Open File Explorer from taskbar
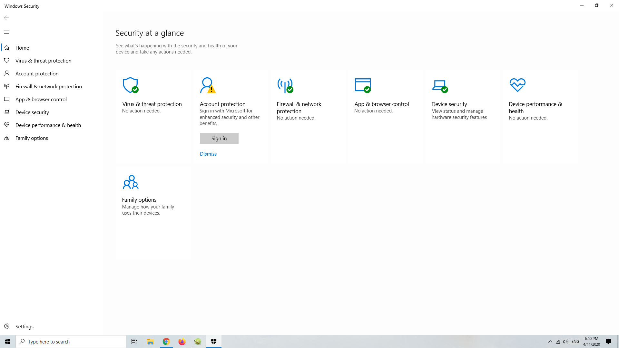Screen dimensions: 619x348 tap(150, 342)
